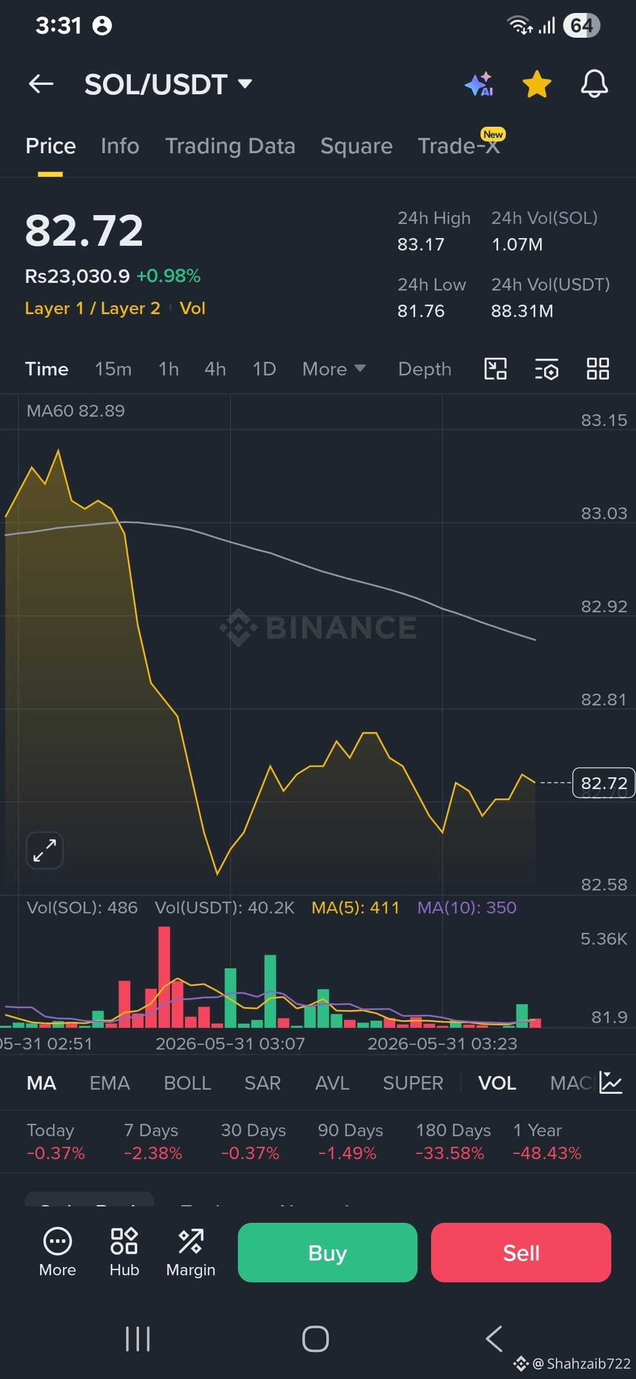Enable the MA indicator
The width and height of the screenshot is (636, 1379).
point(41,1083)
